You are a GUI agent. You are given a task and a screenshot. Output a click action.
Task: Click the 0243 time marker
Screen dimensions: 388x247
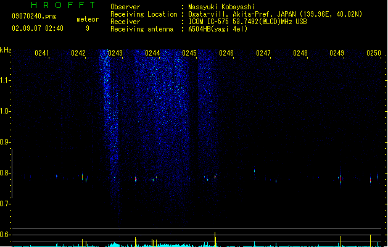pos(115,53)
